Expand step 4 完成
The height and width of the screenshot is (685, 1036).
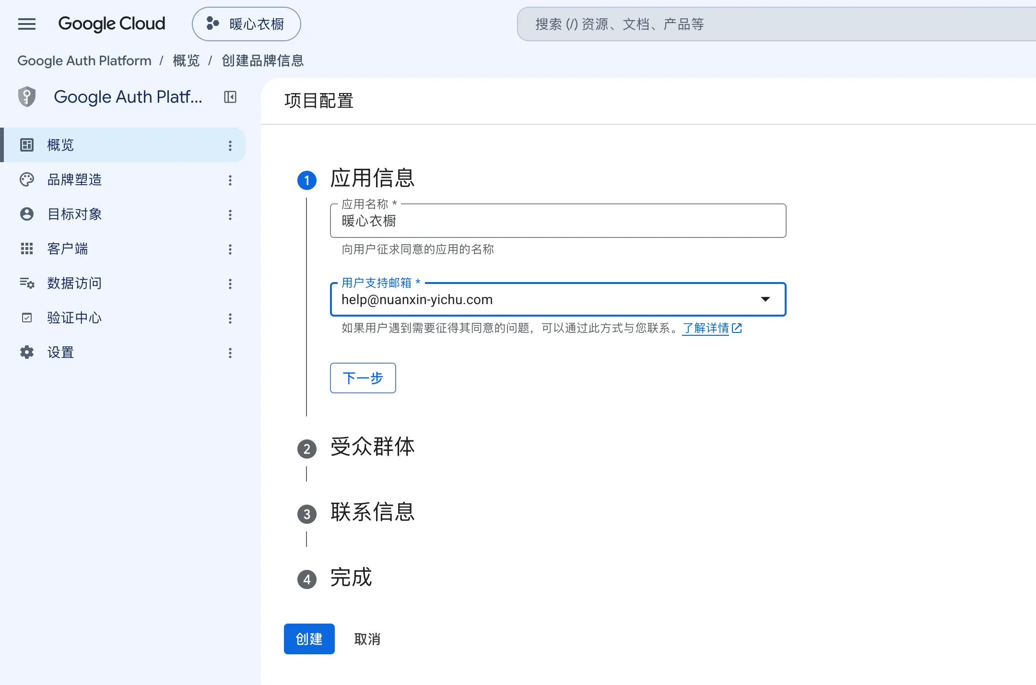click(351, 578)
